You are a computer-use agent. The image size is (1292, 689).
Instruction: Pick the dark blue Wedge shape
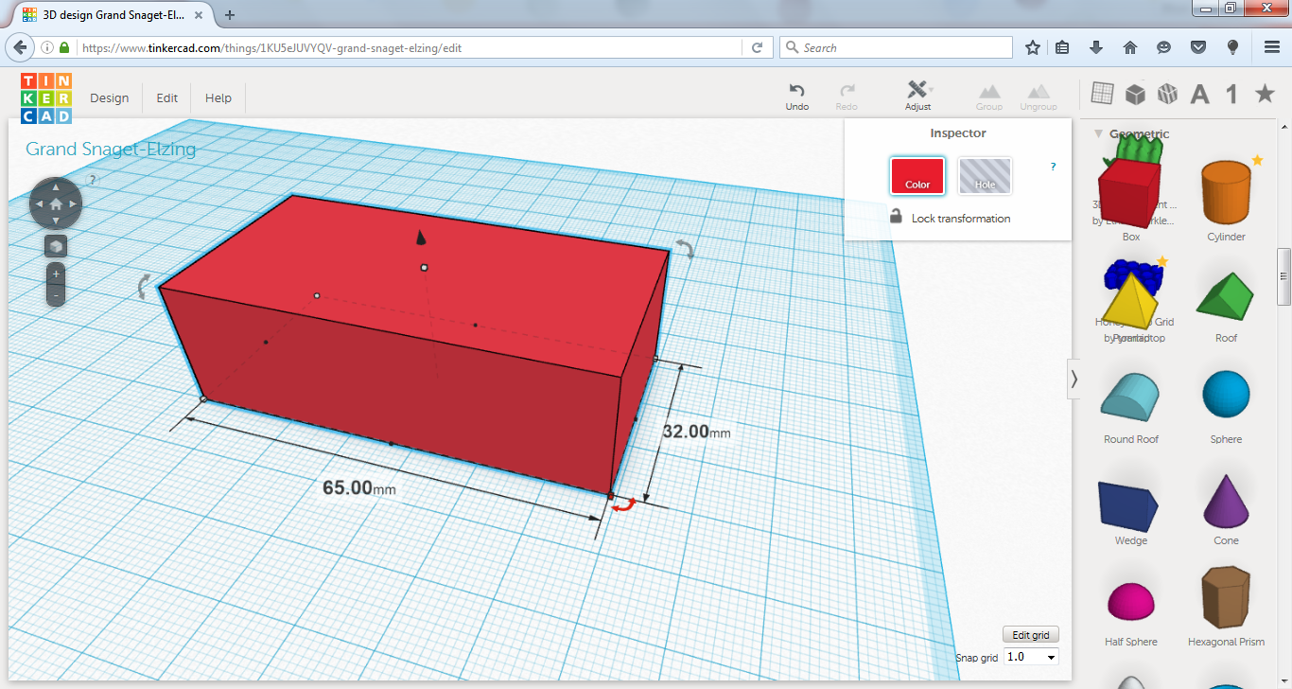point(1127,506)
